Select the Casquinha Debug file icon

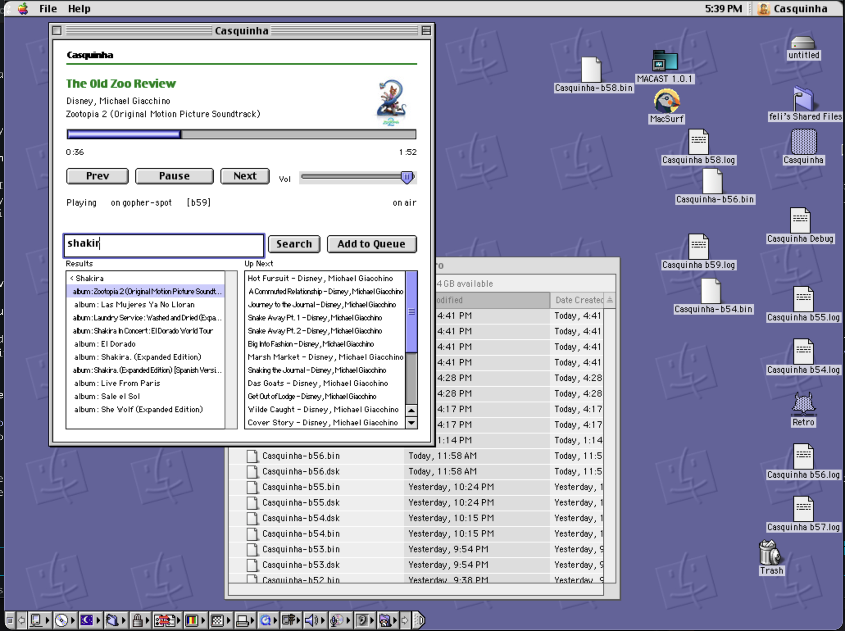(x=800, y=220)
